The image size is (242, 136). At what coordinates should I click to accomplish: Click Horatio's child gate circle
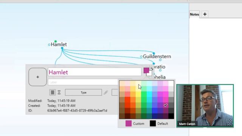tap(160, 70)
